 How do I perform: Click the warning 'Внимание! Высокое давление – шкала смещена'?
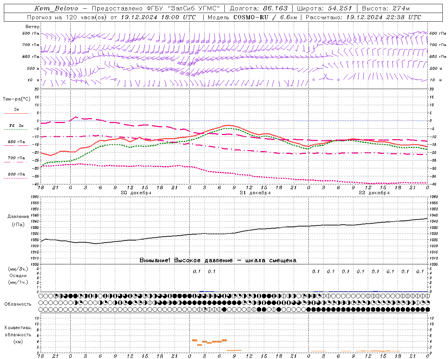coord(218,260)
